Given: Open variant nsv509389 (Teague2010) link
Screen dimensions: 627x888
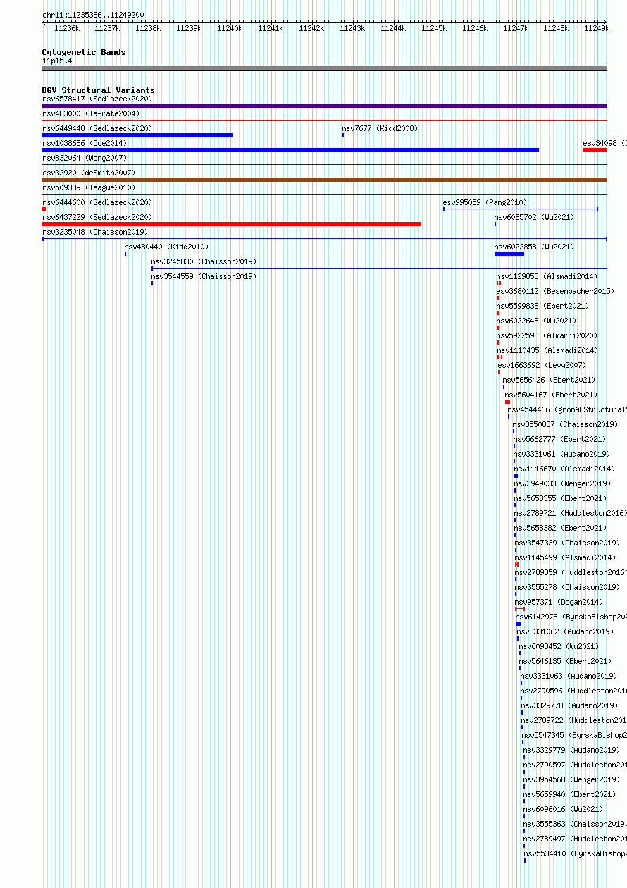Looking at the screenshot, I should [89, 187].
